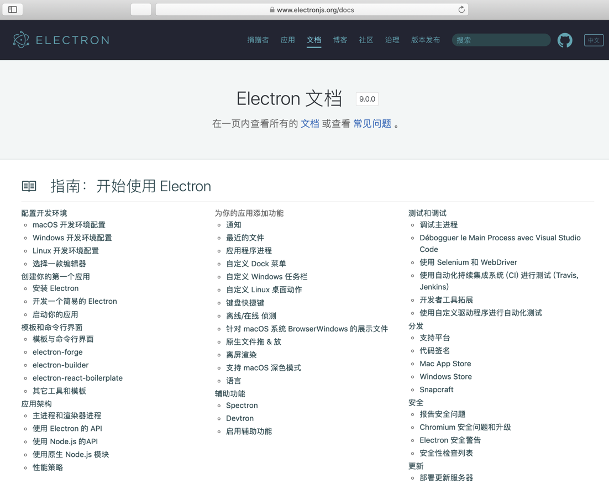Open 原生文件拖 & 放 link
This screenshot has width=609, height=484.
(x=254, y=342)
